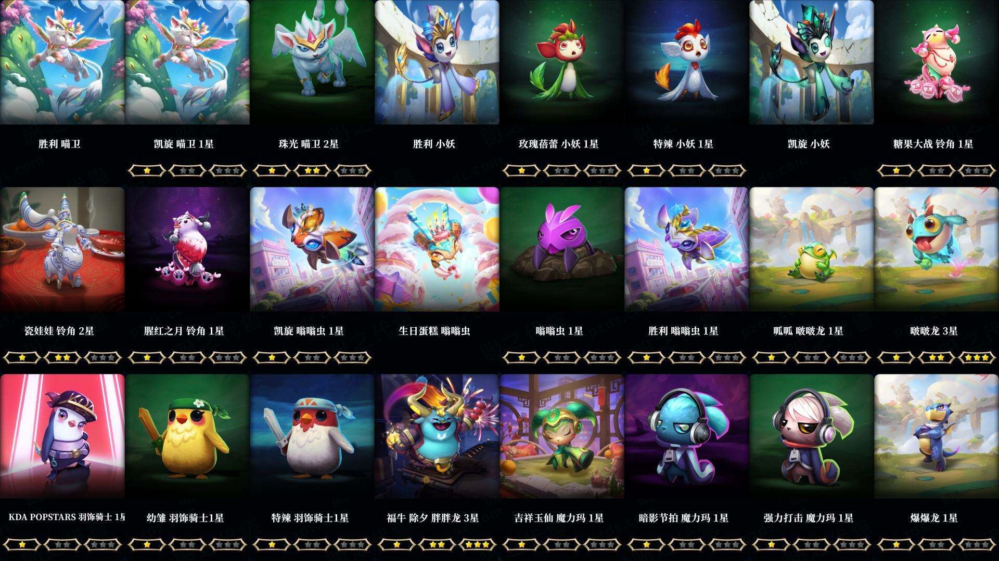Viewport: 999px width, 561px height.
Task: Pick the 瓷娃娃 铃角 porcelain figure image
Action: pyautogui.click(x=62, y=249)
